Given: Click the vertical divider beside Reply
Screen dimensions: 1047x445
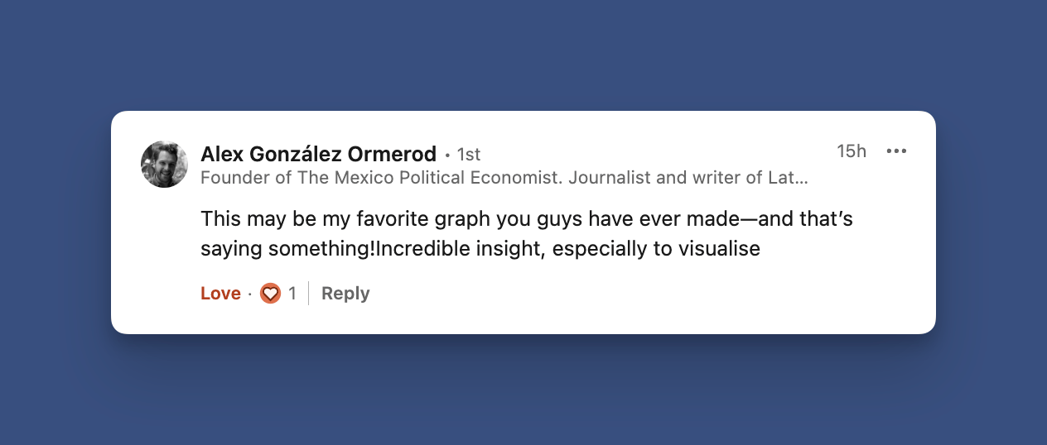Looking at the screenshot, I should 308,294.
